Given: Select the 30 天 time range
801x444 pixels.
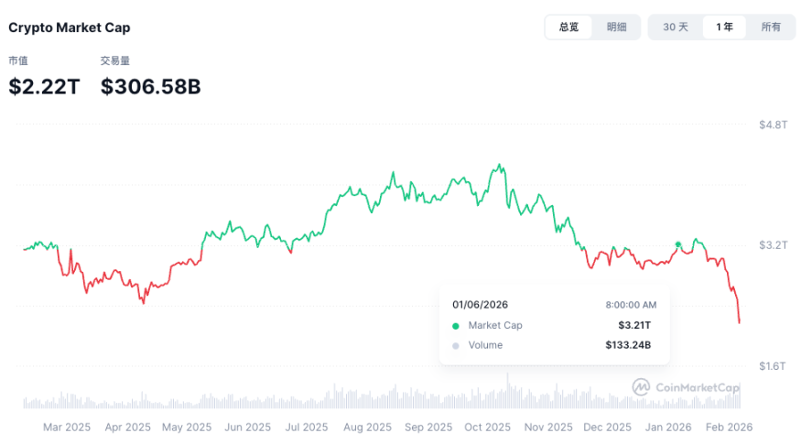Looking at the screenshot, I should 676,27.
